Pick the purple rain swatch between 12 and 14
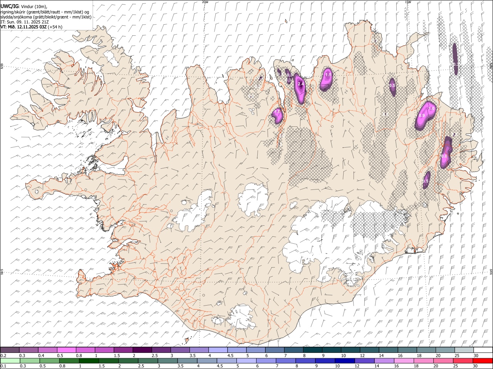This screenshot has height=369, width=493. pos(364,361)
